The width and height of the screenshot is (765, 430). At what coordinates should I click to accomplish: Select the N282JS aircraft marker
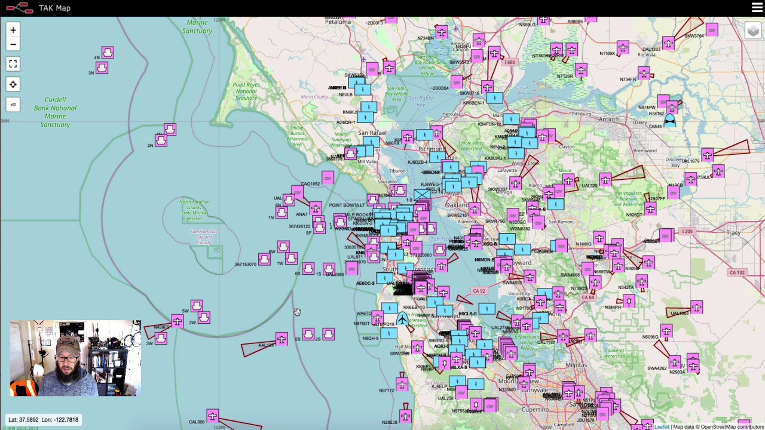406,416
